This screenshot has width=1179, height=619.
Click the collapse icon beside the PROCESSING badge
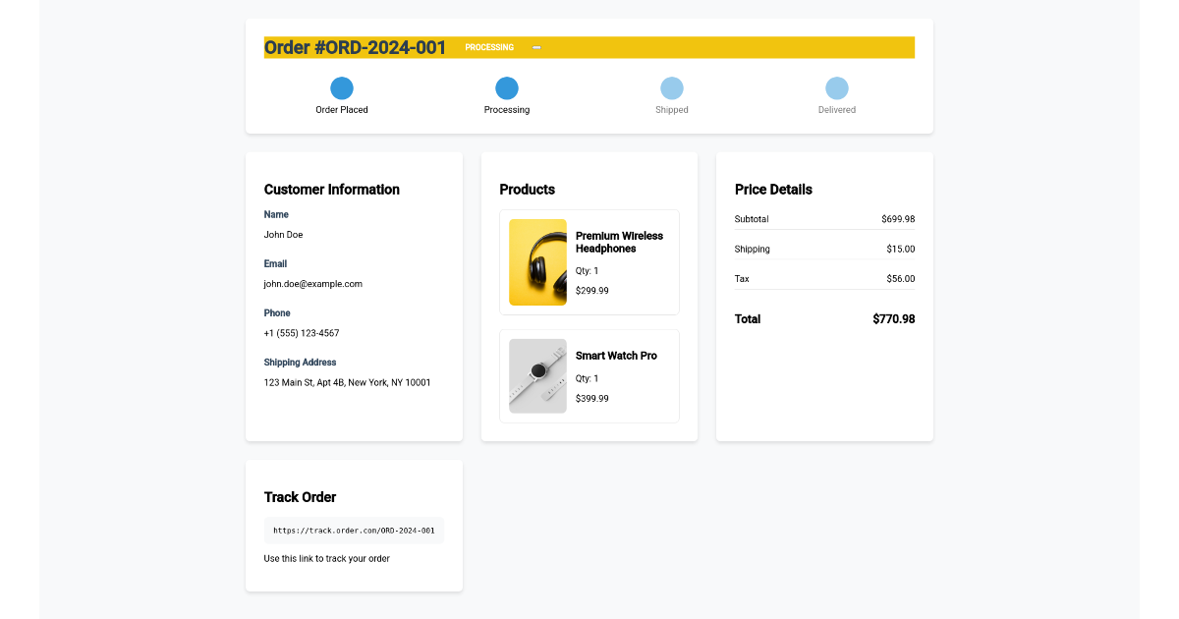click(x=536, y=46)
